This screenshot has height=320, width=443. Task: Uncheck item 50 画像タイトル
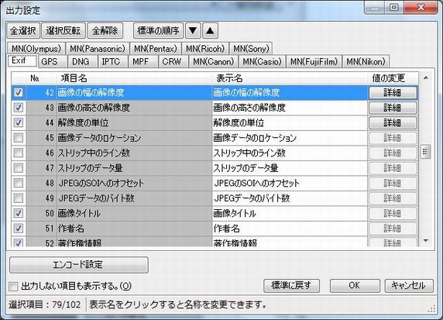(19, 213)
